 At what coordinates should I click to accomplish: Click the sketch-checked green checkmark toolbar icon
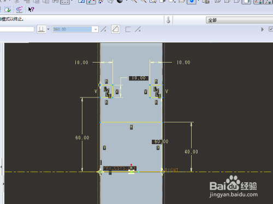click(8, 10)
